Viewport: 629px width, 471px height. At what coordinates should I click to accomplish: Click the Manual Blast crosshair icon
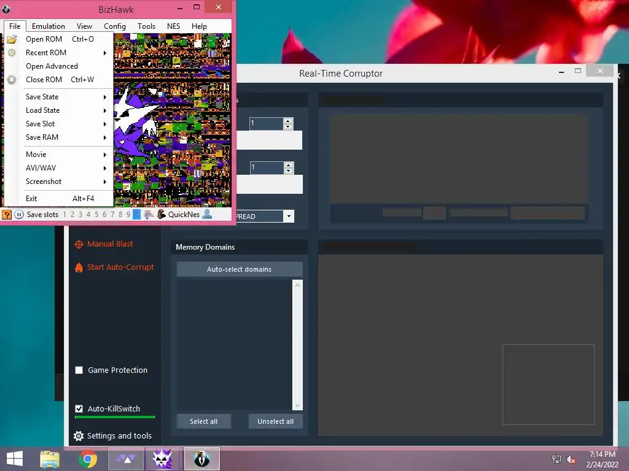tap(79, 244)
